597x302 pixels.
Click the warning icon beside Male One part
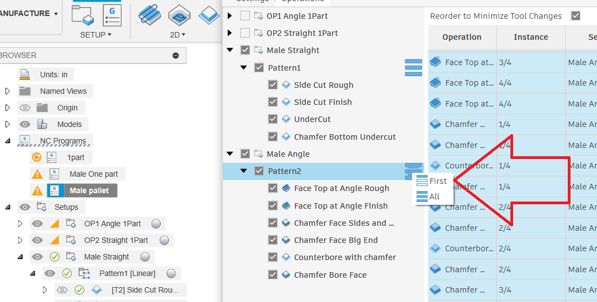point(37,174)
